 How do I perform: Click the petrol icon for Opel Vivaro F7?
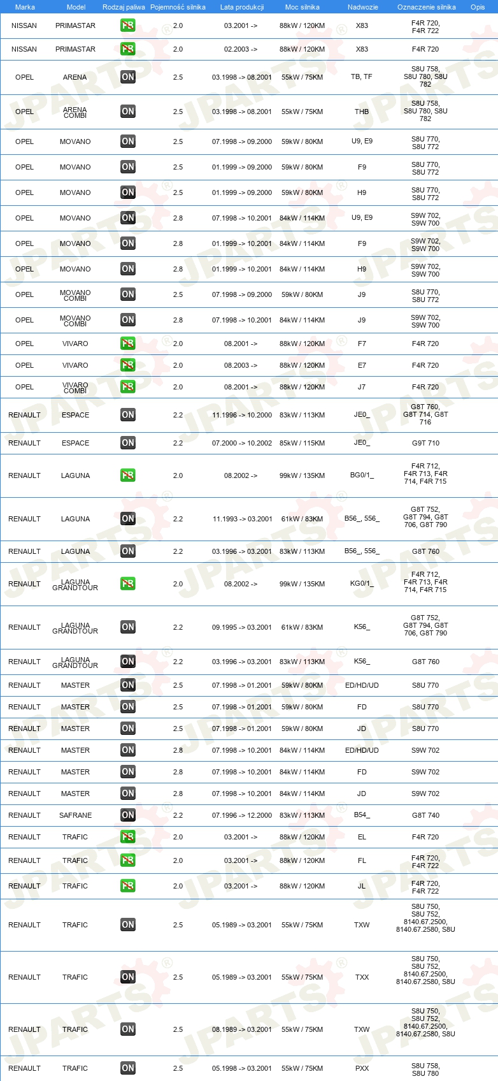[128, 344]
